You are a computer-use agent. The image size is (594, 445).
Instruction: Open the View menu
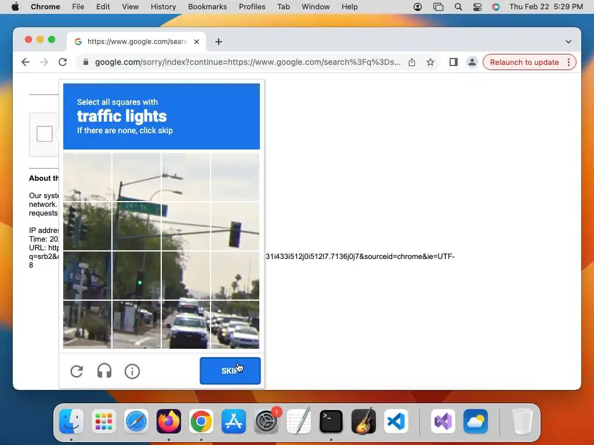click(x=131, y=7)
